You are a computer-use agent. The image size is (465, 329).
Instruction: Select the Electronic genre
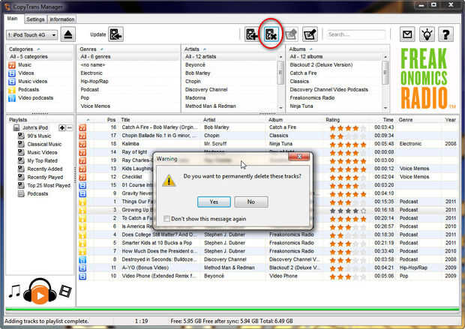click(91, 73)
